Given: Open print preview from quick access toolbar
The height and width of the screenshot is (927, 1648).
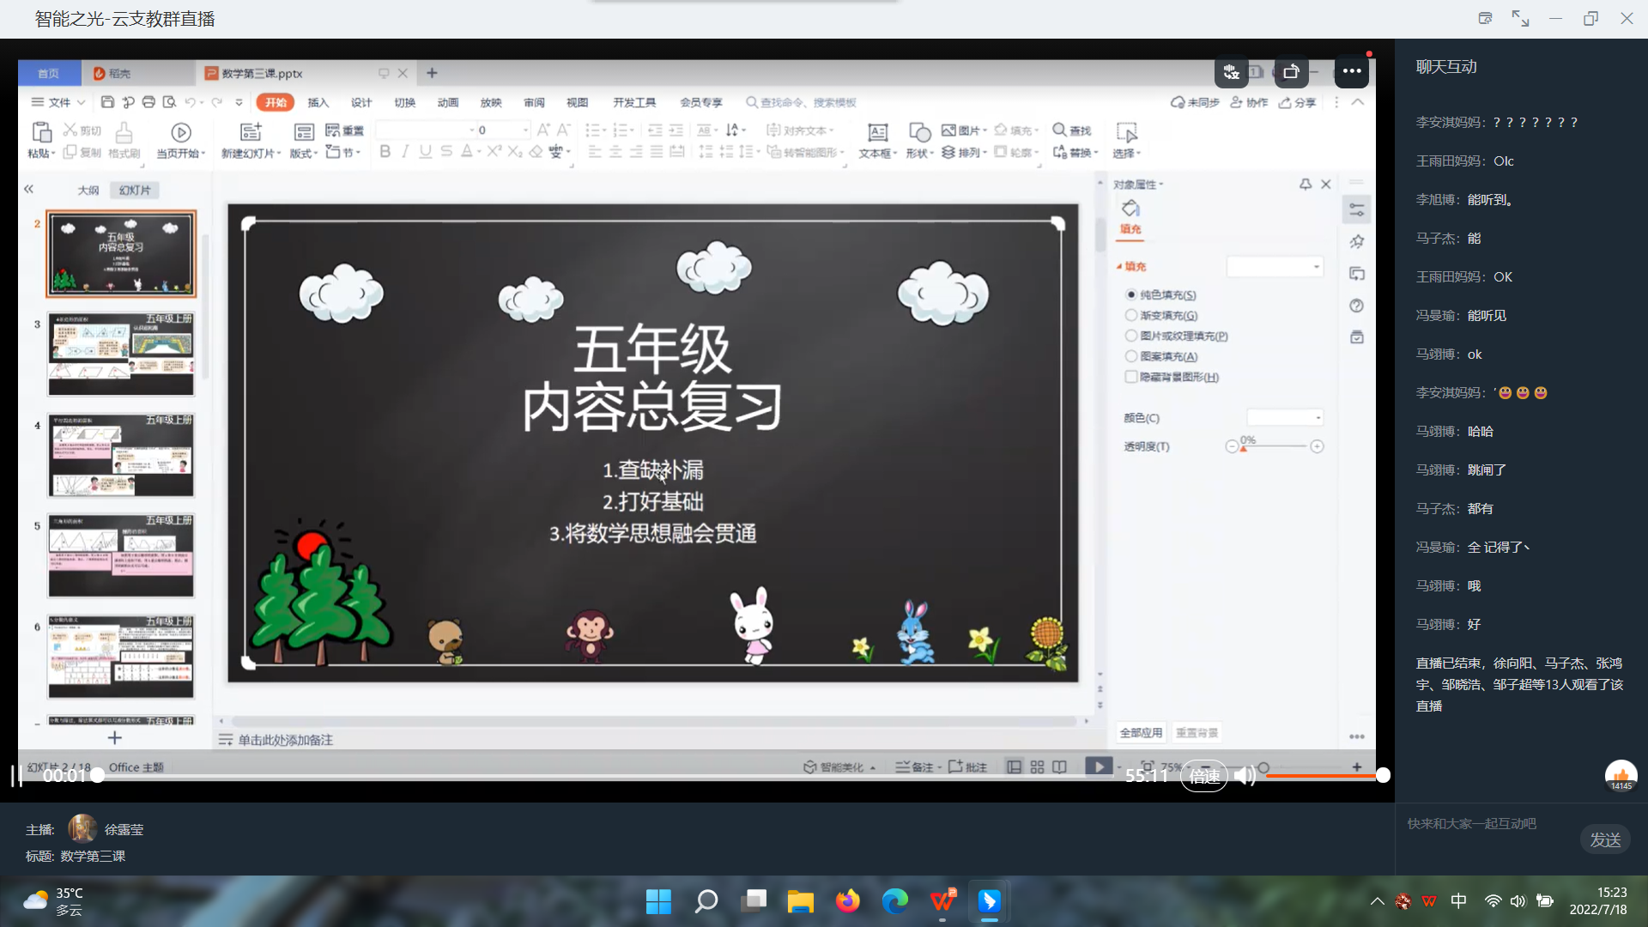Looking at the screenshot, I should point(169,102).
